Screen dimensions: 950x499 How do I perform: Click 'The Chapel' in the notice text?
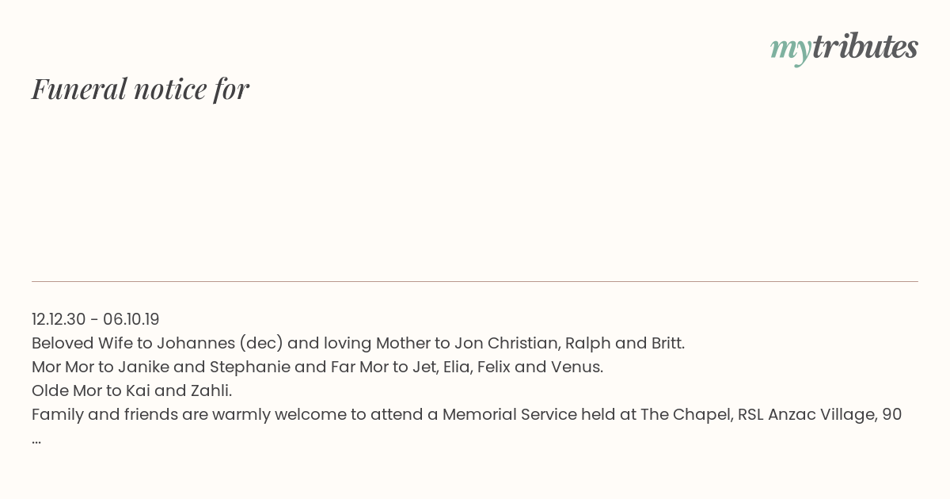point(684,414)
